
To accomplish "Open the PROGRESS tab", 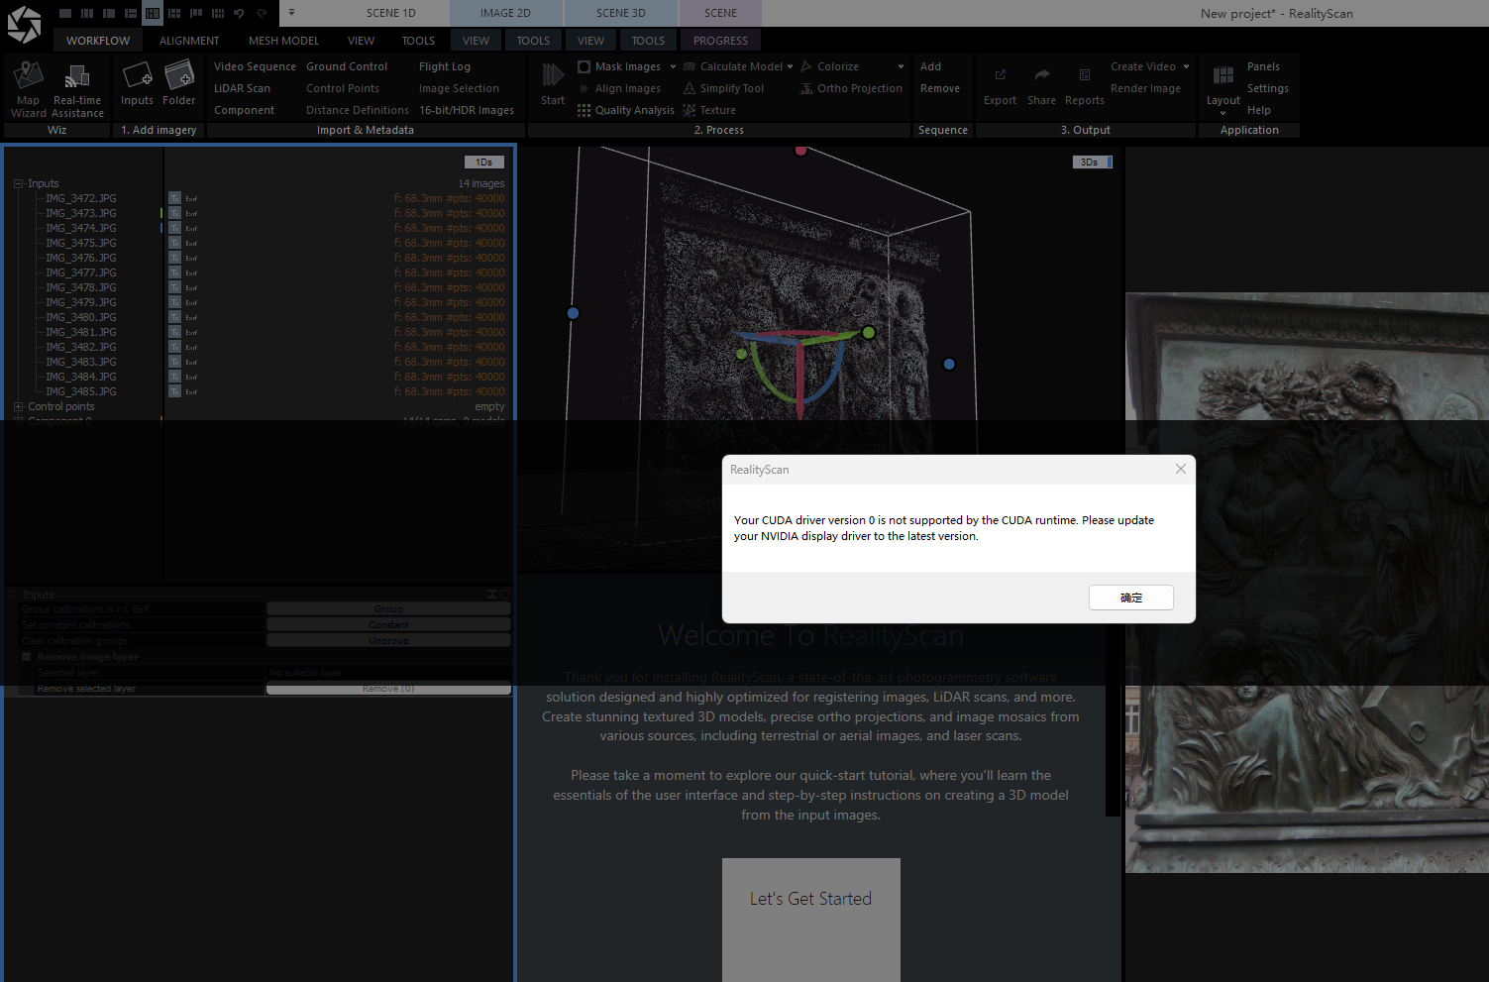I will [720, 41].
